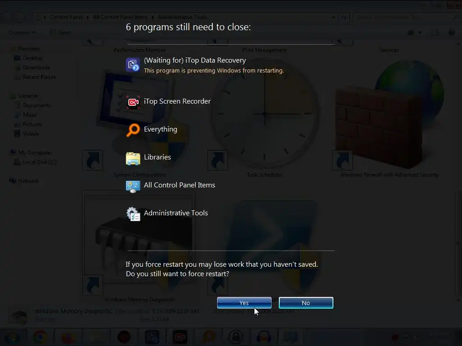This screenshot has width=462, height=346.
Task: Click the All Control Panel Items icon
Action: click(133, 186)
